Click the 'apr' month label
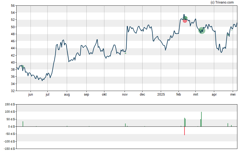242x153 pixels. click(214, 95)
